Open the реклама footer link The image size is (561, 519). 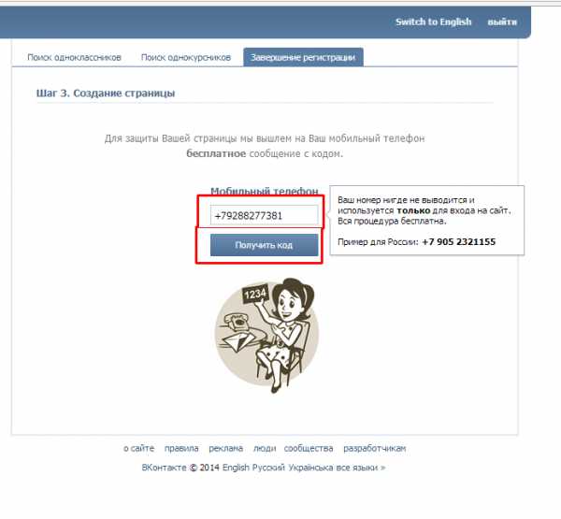(x=225, y=448)
